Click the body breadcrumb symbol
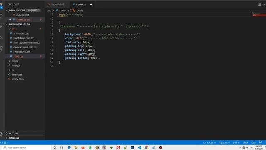 coord(80,10)
